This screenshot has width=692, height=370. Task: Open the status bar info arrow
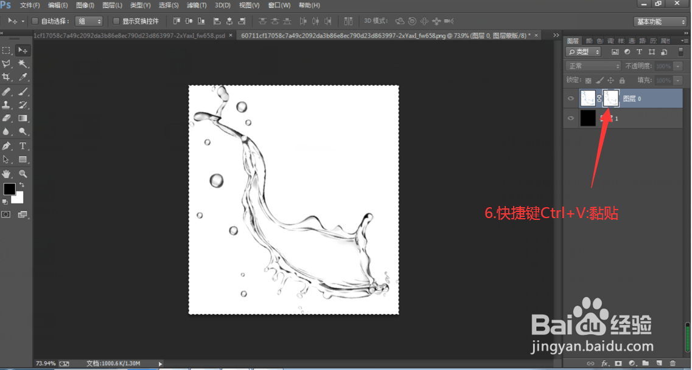click(160, 363)
